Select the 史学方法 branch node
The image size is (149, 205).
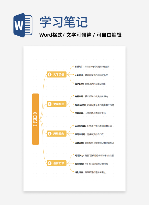tap(57, 104)
